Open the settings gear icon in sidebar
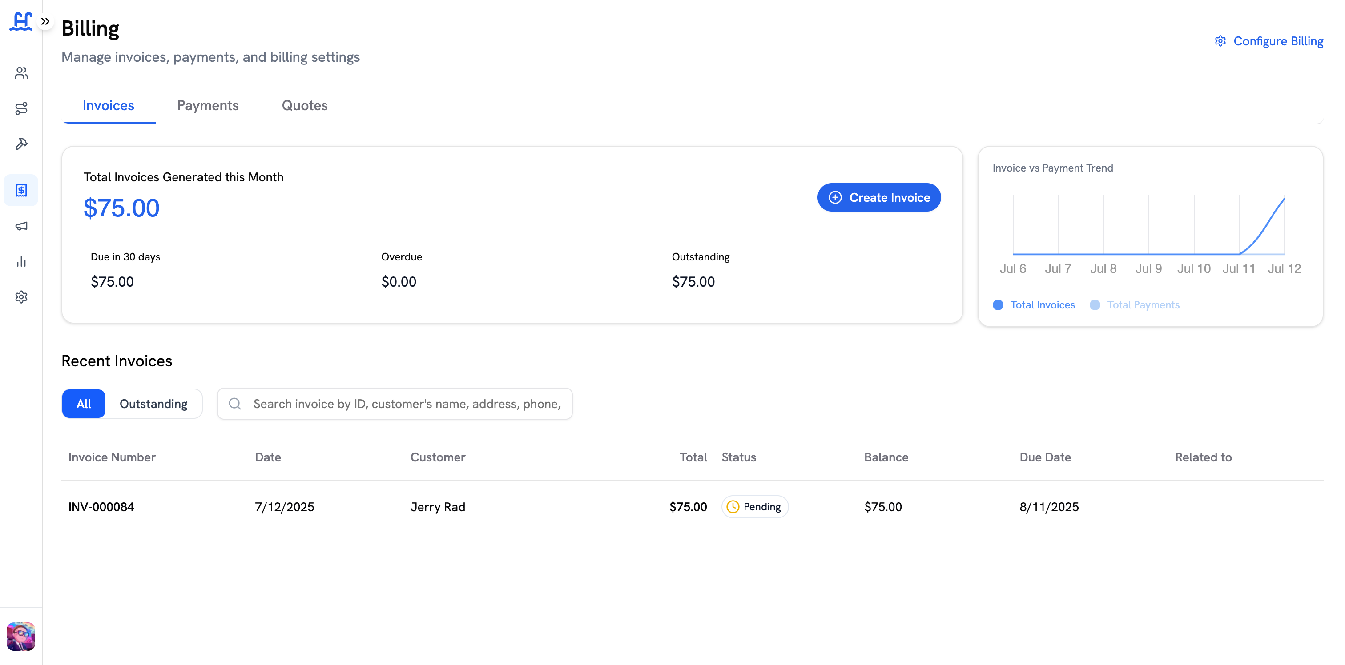 click(21, 297)
